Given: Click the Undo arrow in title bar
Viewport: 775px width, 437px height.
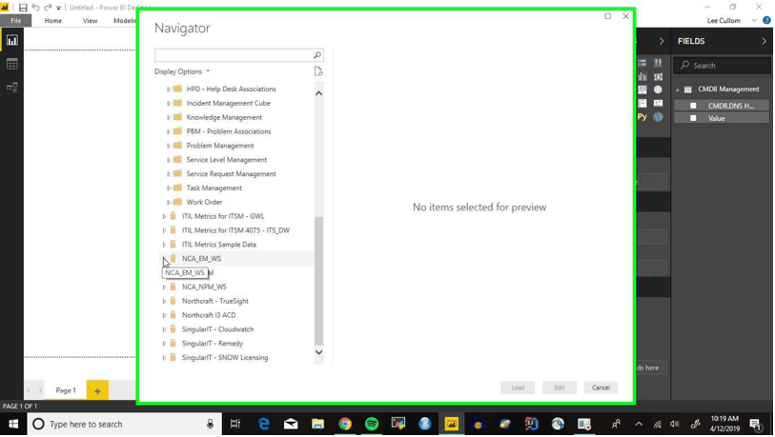Looking at the screenshot, I should tap(35, 8).
